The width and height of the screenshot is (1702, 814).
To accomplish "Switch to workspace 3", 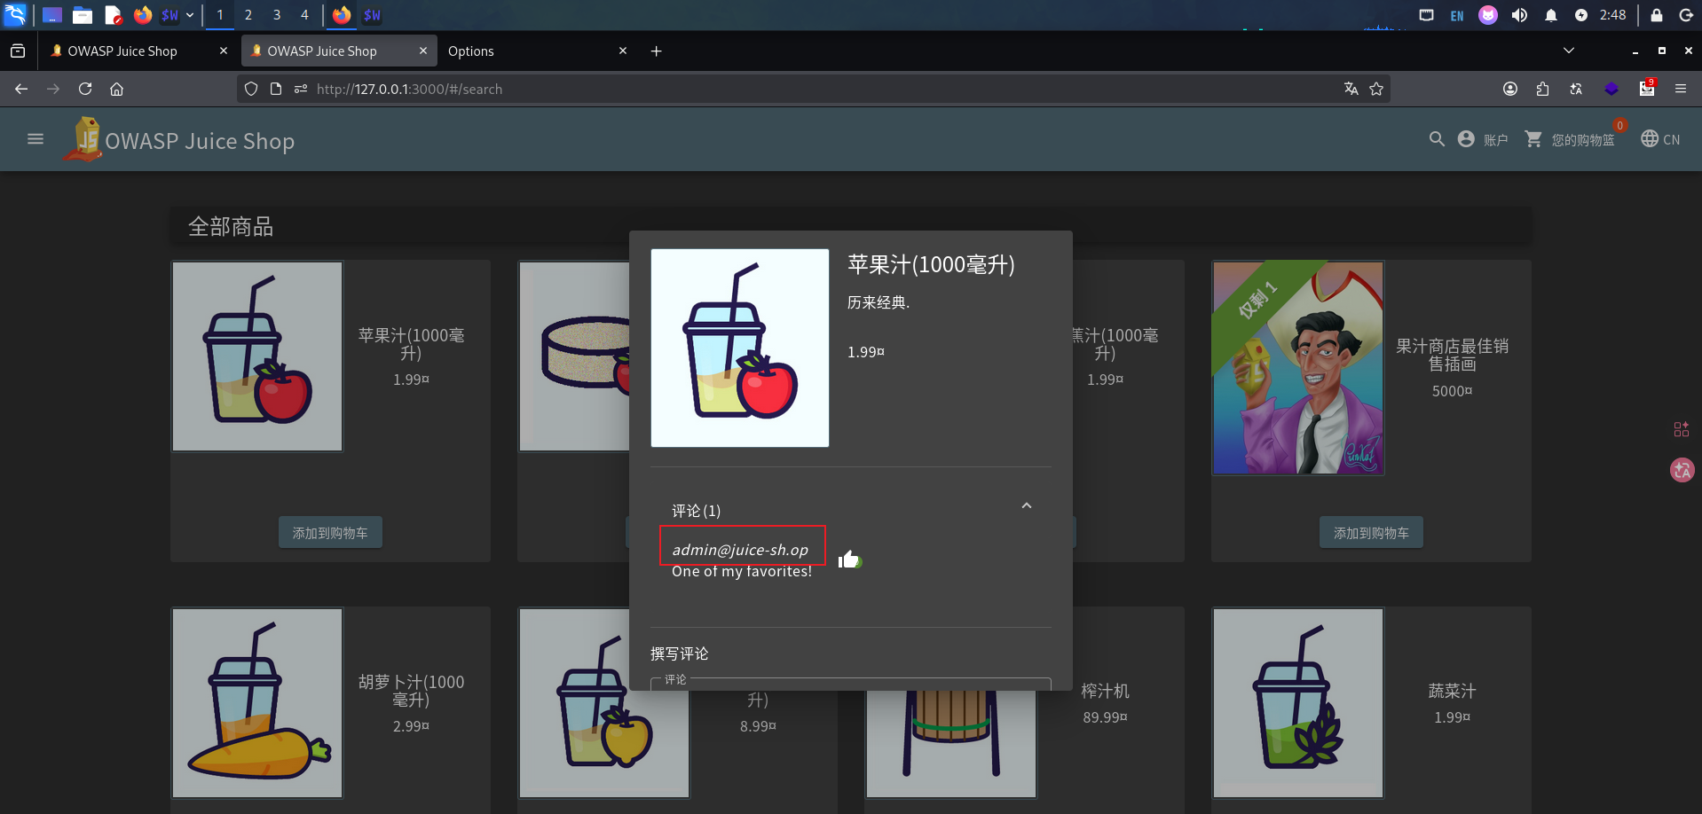I will [x=277, y=15].
